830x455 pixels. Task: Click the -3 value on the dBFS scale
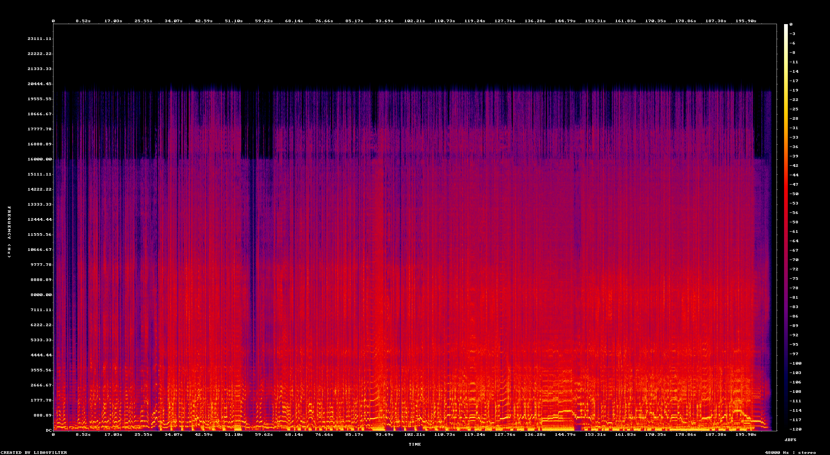click(792, 34)
